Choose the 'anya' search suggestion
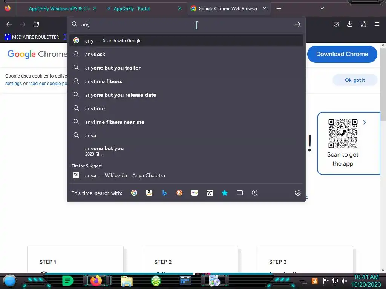The image size is (386, 289). pyautogui.click(x=186, y=135)
